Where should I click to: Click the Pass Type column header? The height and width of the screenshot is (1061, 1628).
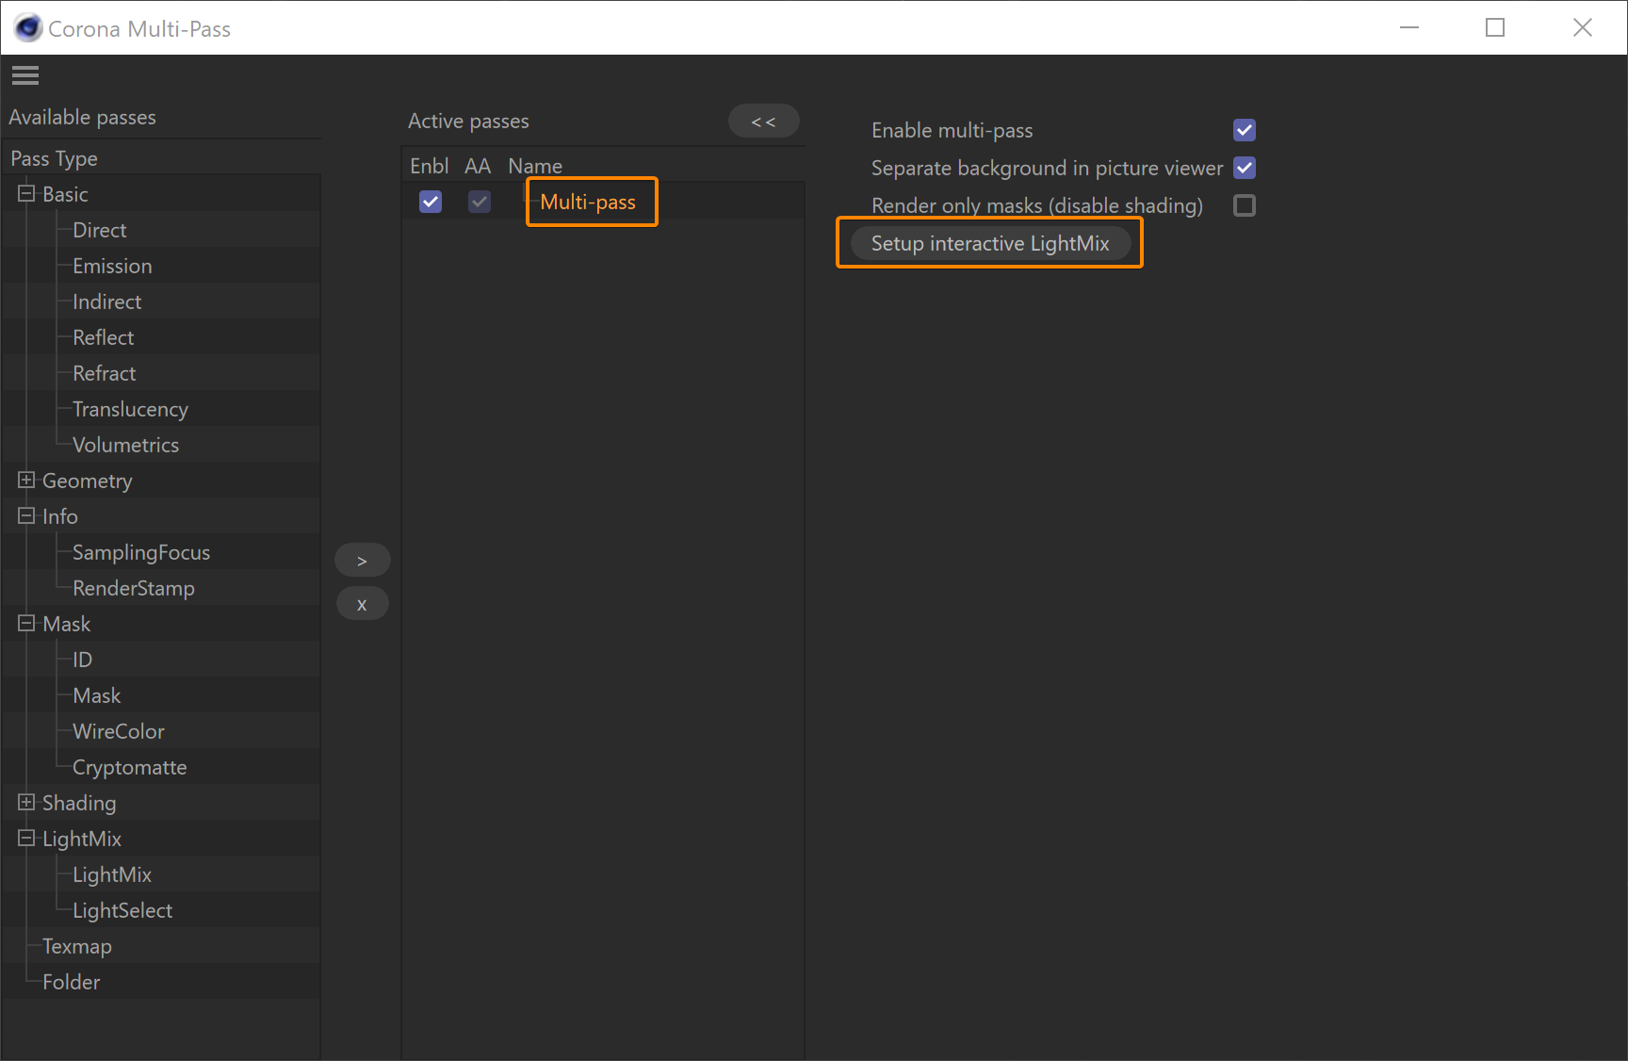54,158
